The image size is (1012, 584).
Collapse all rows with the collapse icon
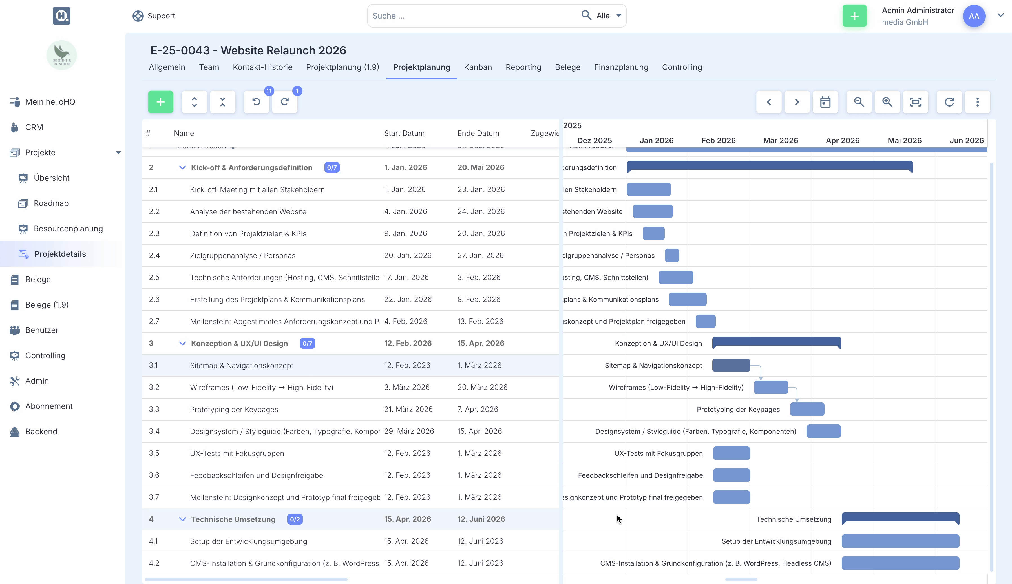tap(223, 102)
